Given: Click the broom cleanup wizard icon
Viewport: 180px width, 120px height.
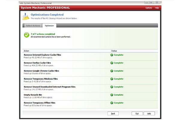Looking at the screenshot, I should 26,16.
